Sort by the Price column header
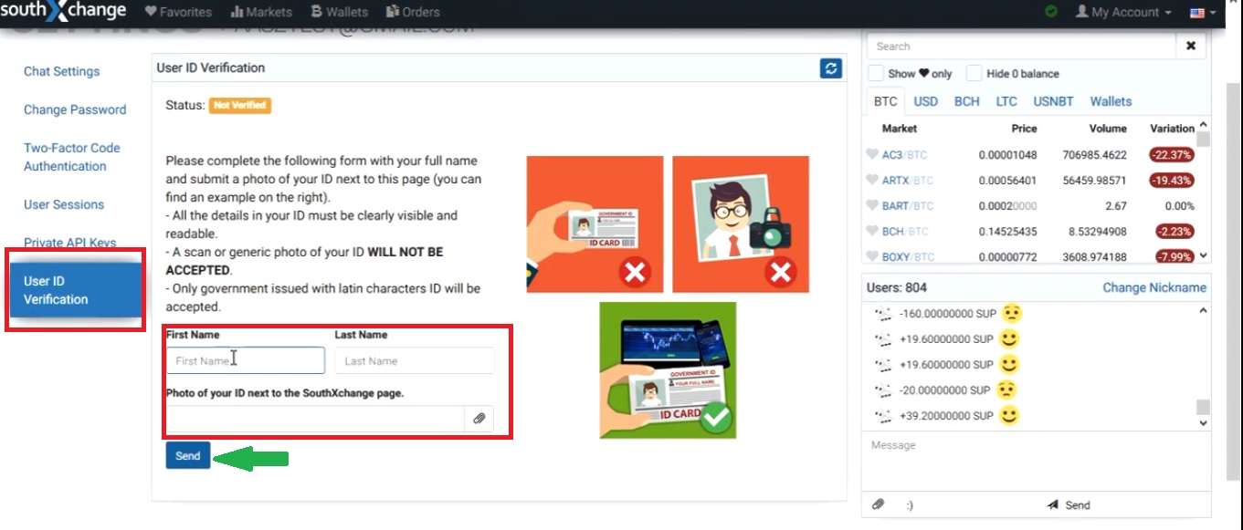Viewport: 1243px width, 530px height. click(1024, 129)
